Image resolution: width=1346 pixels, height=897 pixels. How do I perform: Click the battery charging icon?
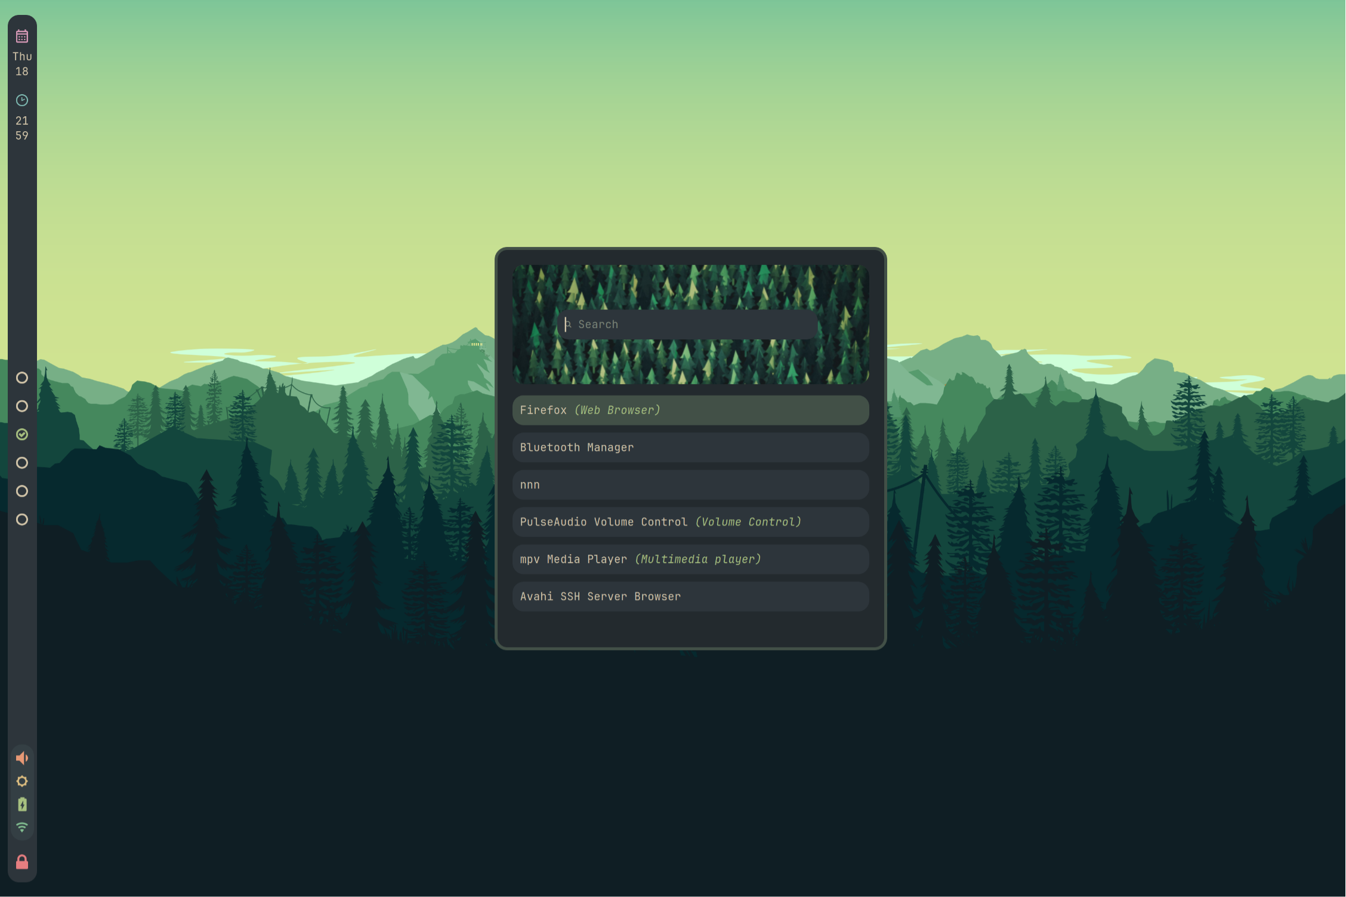[22, 805]
